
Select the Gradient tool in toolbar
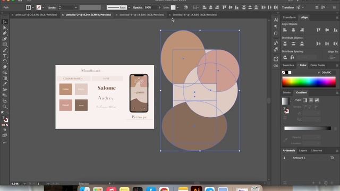[x=5, y=79]
